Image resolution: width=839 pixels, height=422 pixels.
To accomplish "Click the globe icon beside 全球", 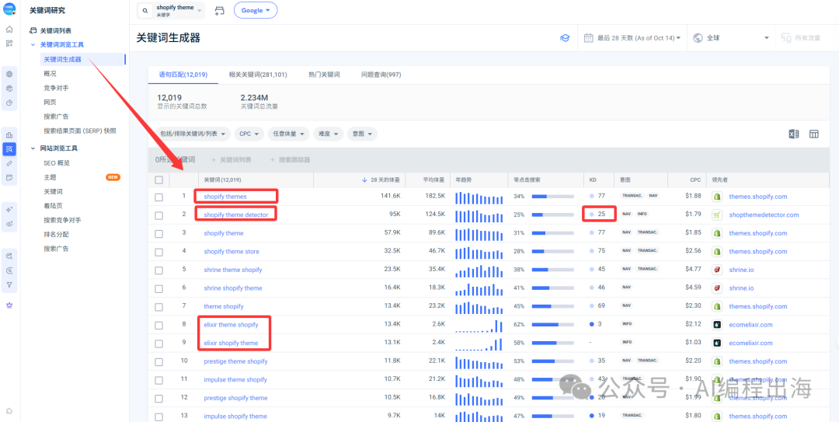I will 697,38.
